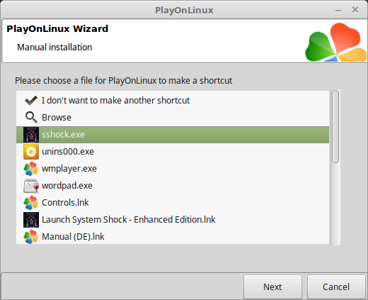Viewport: 368px width, 300px height.
Task: Click the sshock.exe game icon
Action: pos(31,135)
